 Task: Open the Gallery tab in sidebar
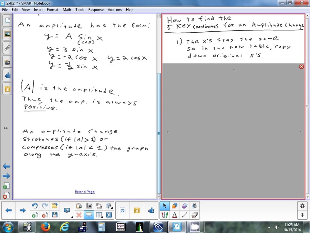pos(7,34)
